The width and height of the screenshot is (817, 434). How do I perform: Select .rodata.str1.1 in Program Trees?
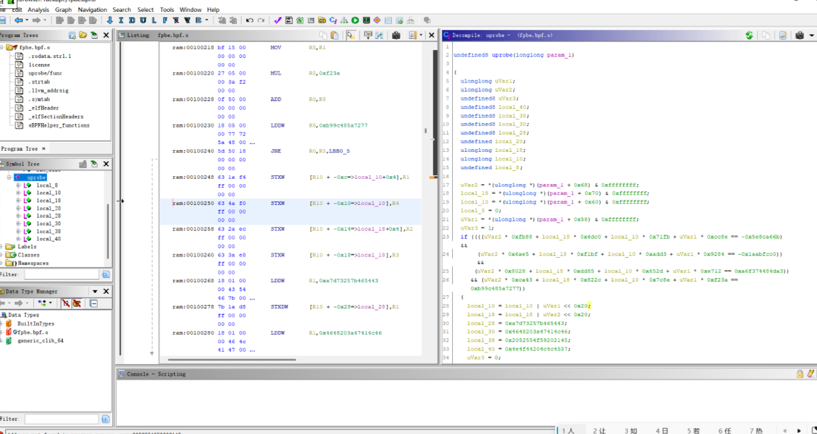coord(49,56)
